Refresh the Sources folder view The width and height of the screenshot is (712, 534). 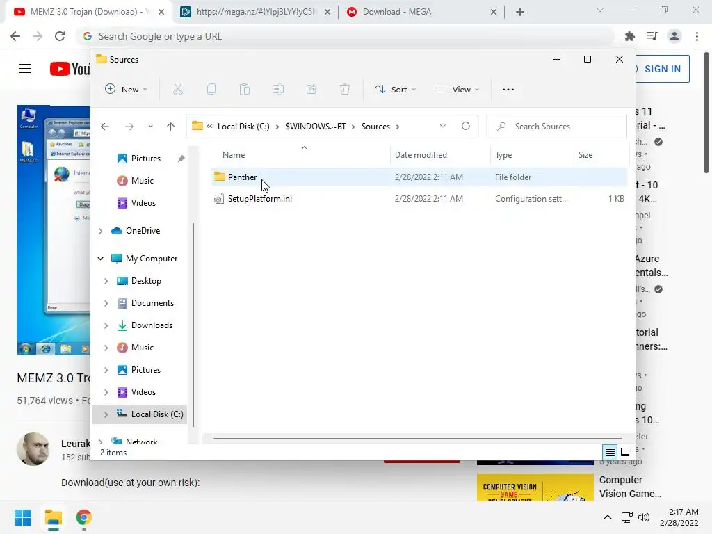pyautogui.click(x=466, y=127)
